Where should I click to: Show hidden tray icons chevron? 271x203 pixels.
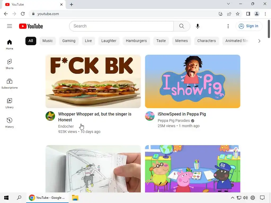[232, 198]
